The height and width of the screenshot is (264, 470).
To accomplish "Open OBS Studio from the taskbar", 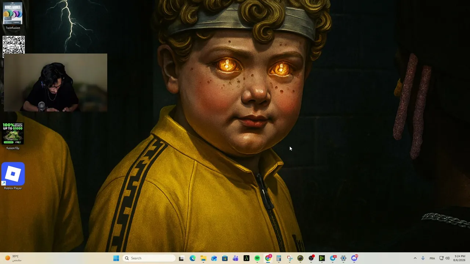I will click(311, 258).
